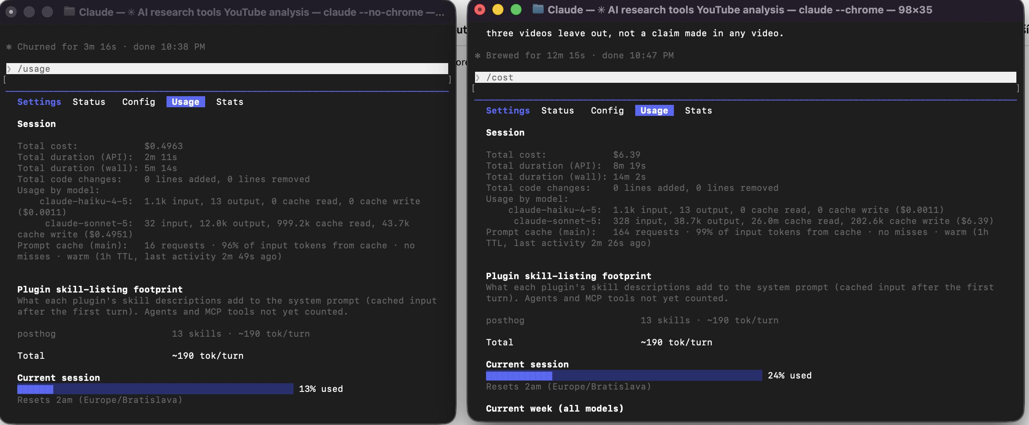Viewport: 1029px width, 425px height.
Task: Click 'Churned for 3m 16s' status line
Action: pos(67,47)
